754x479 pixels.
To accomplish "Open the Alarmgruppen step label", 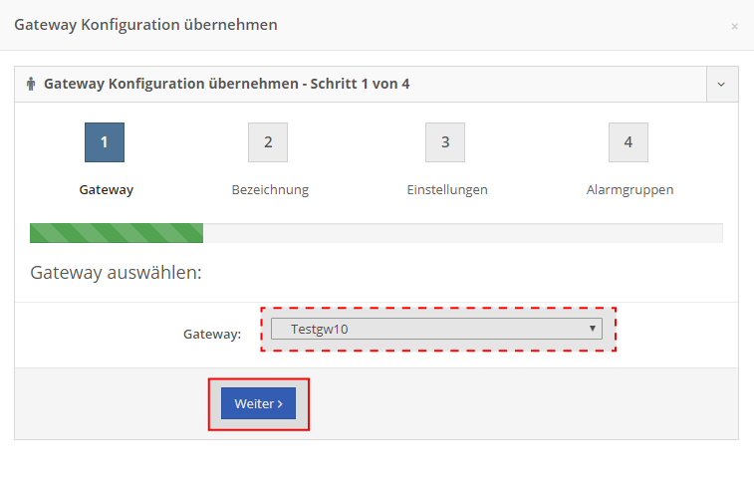I will click(629, 190).
